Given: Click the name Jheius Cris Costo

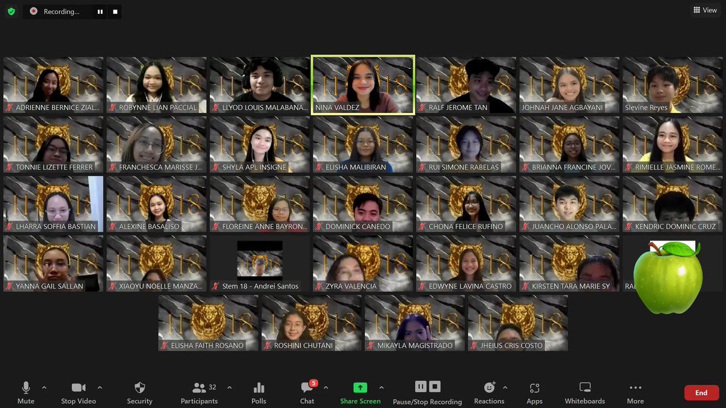Looking at the screenshot, I should (511, 346).
